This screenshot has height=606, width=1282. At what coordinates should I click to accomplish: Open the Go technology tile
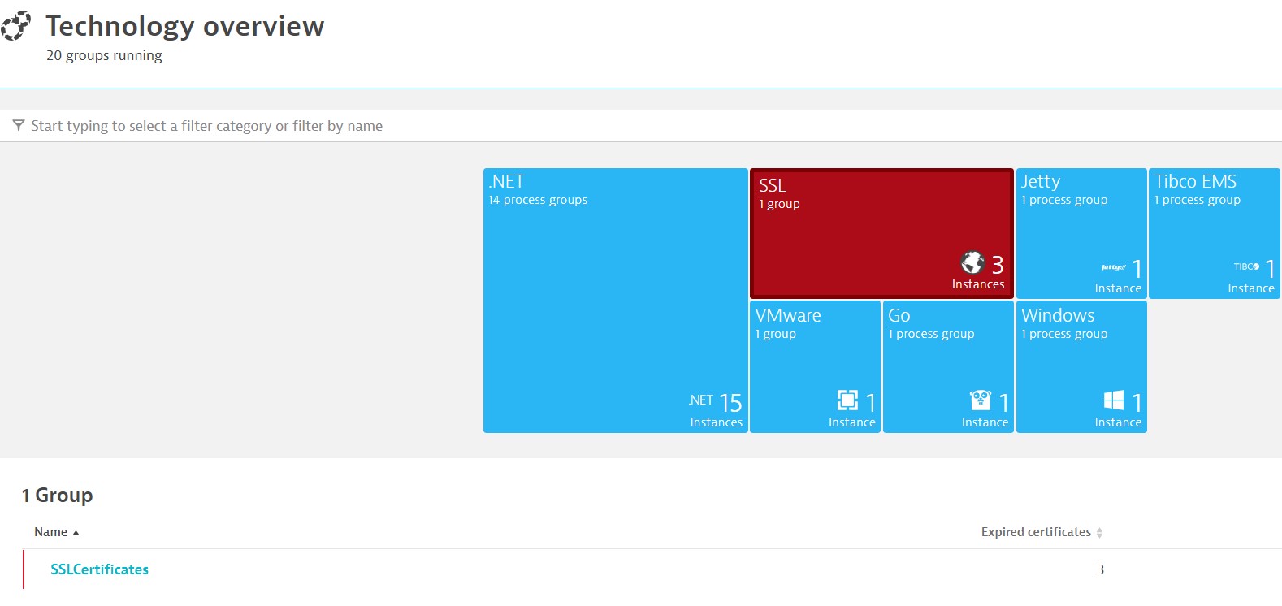click(948, 367)
